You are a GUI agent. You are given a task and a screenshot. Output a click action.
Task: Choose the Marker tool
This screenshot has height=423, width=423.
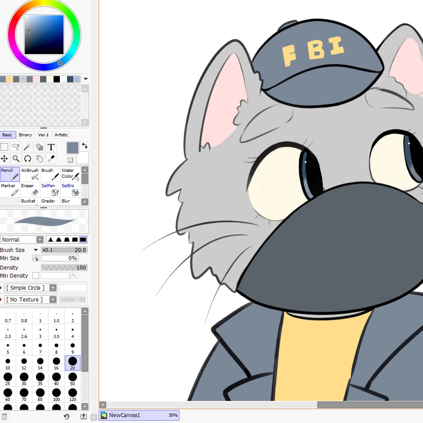pos(10,189)
